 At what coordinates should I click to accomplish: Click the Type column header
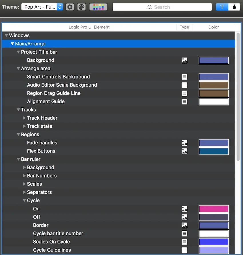184,27
